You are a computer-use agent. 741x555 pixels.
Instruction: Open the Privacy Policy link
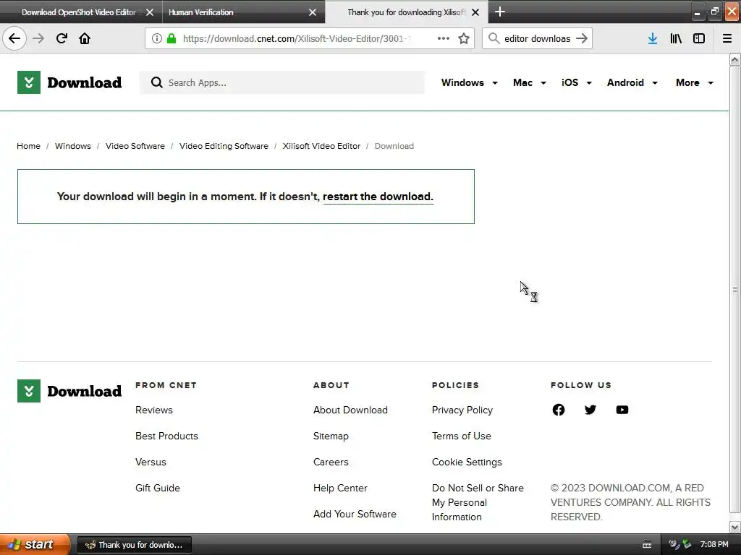[462, 410]
